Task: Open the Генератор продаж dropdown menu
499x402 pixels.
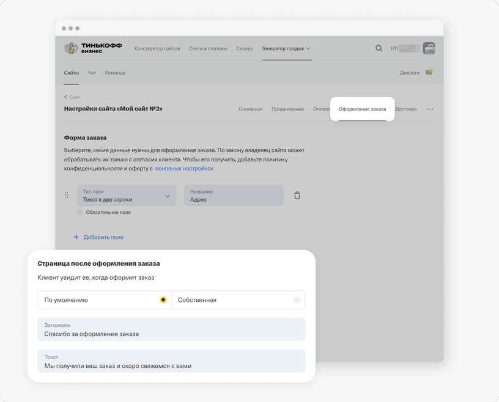Action: [x=287, y=48]
